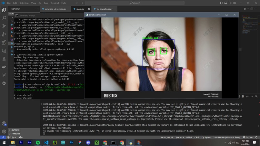Open the Accounts menu icon
The image size is (260, 146).
4,124
